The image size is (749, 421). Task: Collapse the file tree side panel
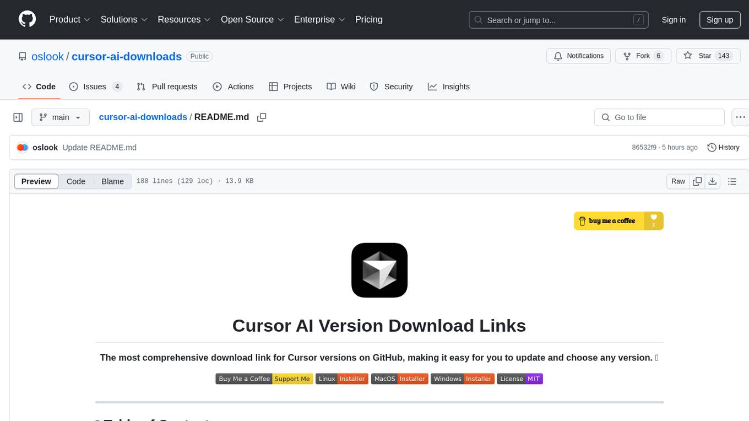(18, 117)
